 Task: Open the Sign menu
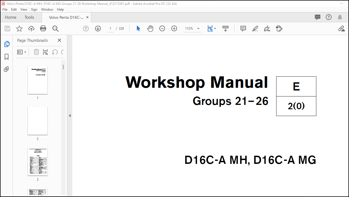(x=34, y=9)
